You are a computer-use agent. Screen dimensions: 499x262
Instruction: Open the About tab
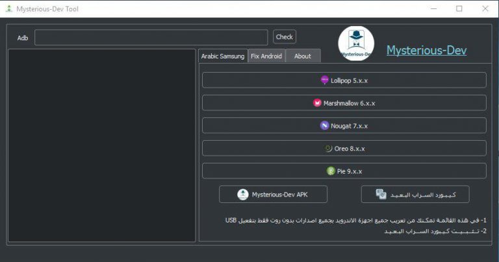(303, 56)
